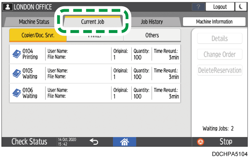
Task: Click the user login icon beside LONDON OFFICE
Action: pyautogui.click(x=8, y=7)
